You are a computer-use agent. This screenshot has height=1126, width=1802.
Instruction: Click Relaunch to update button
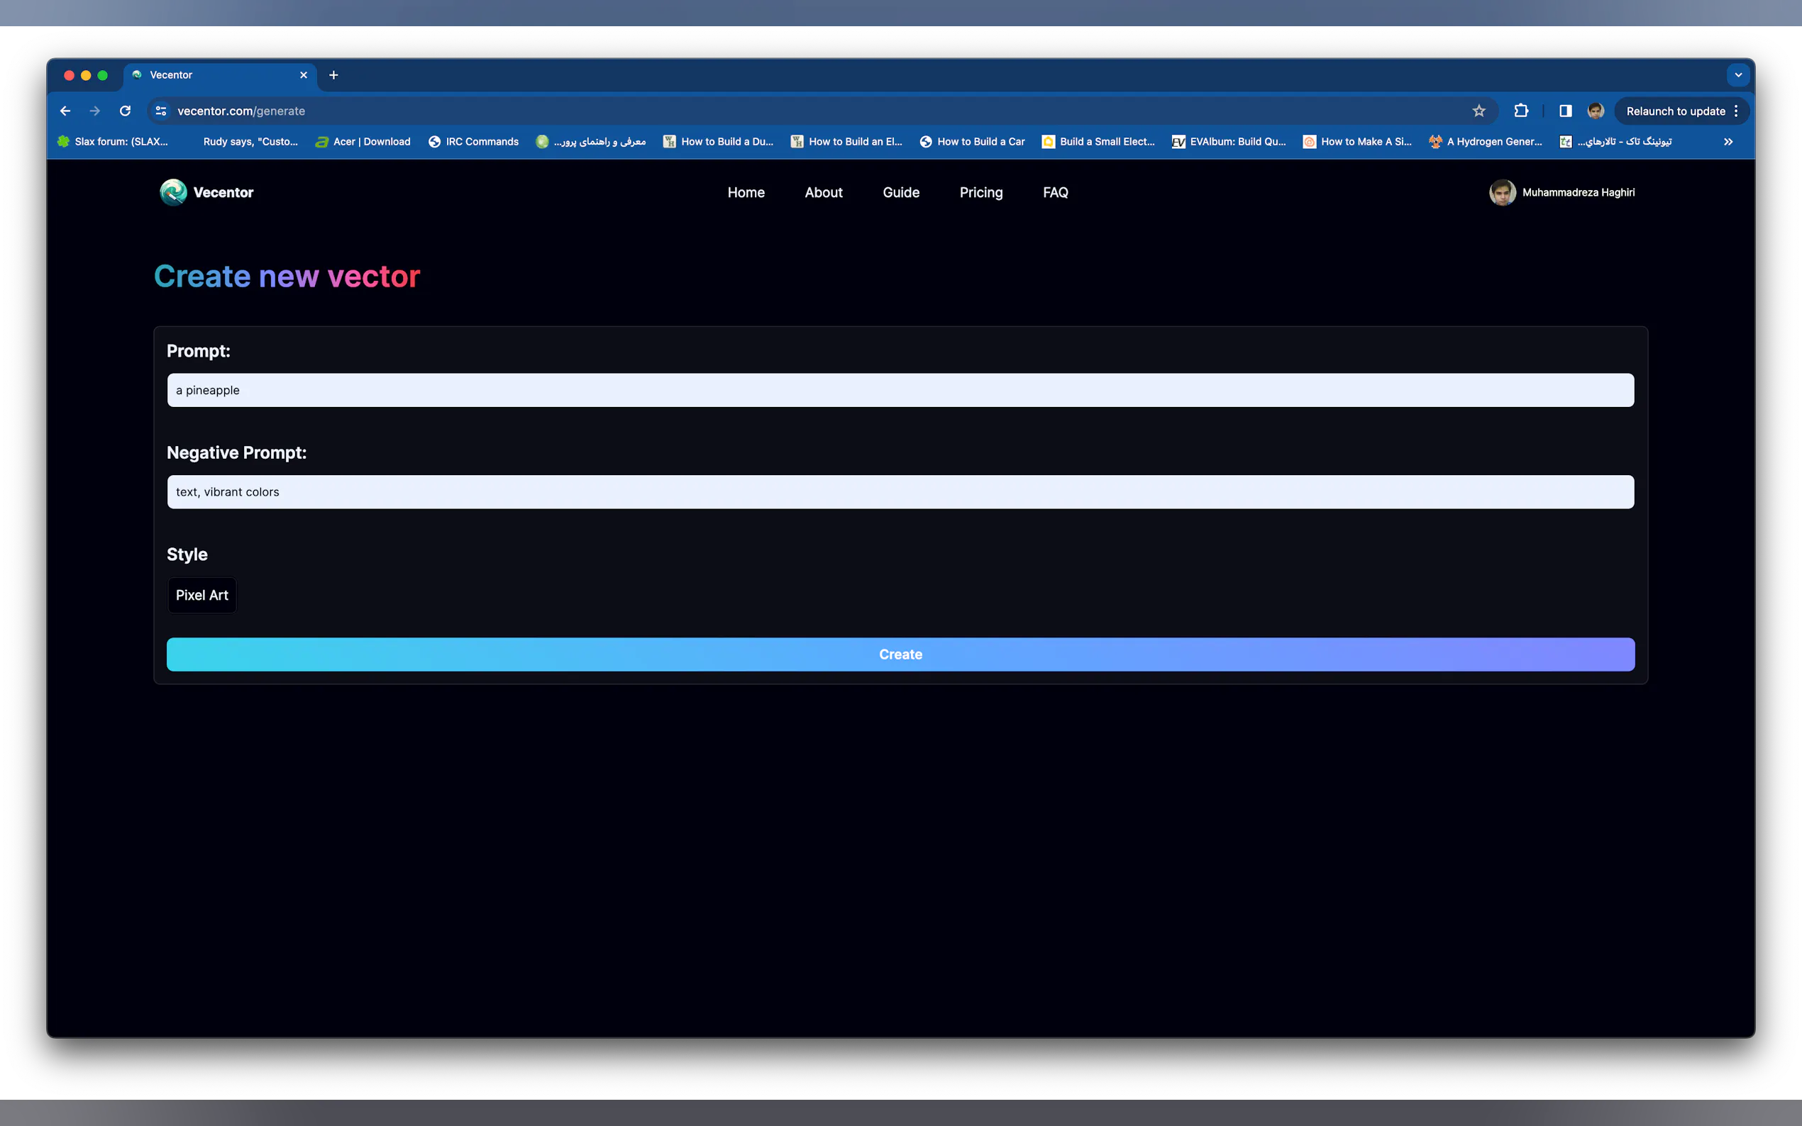pos(1674,111)
